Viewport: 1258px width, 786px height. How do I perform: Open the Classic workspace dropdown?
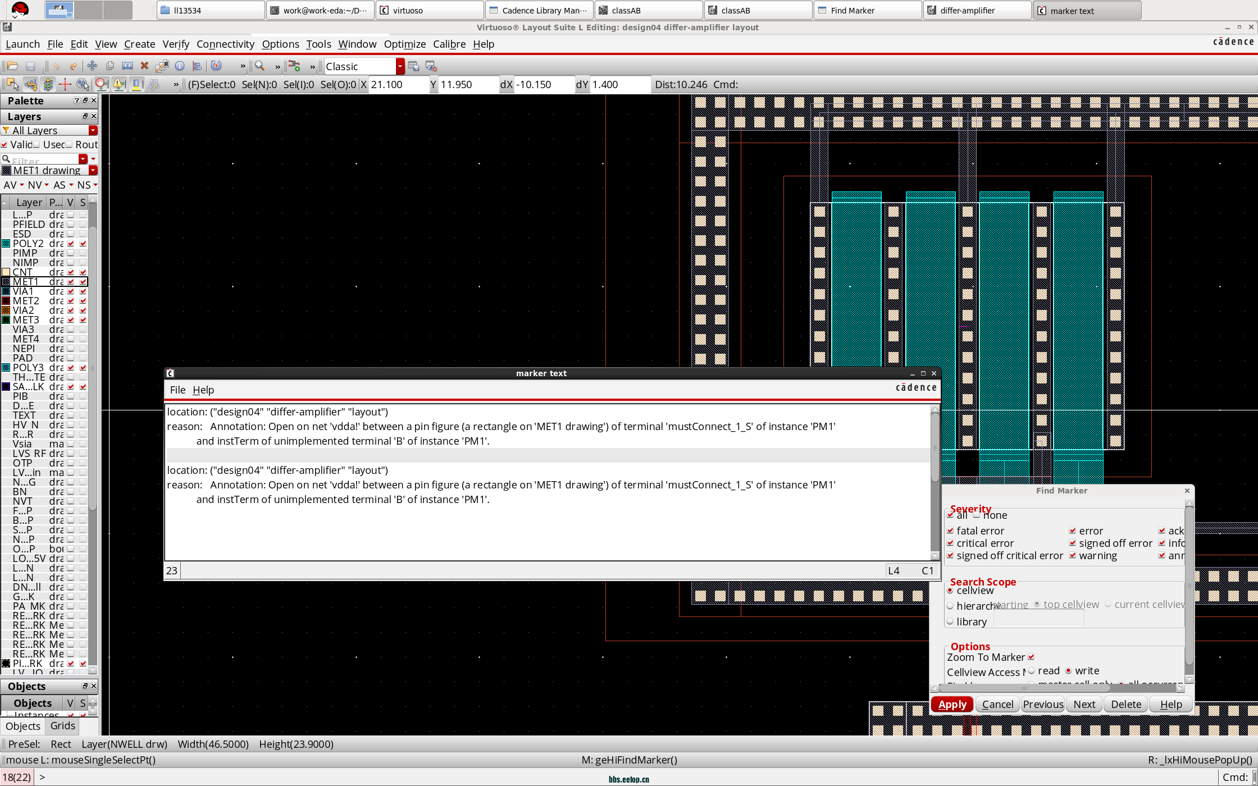(x=400, y=66)
